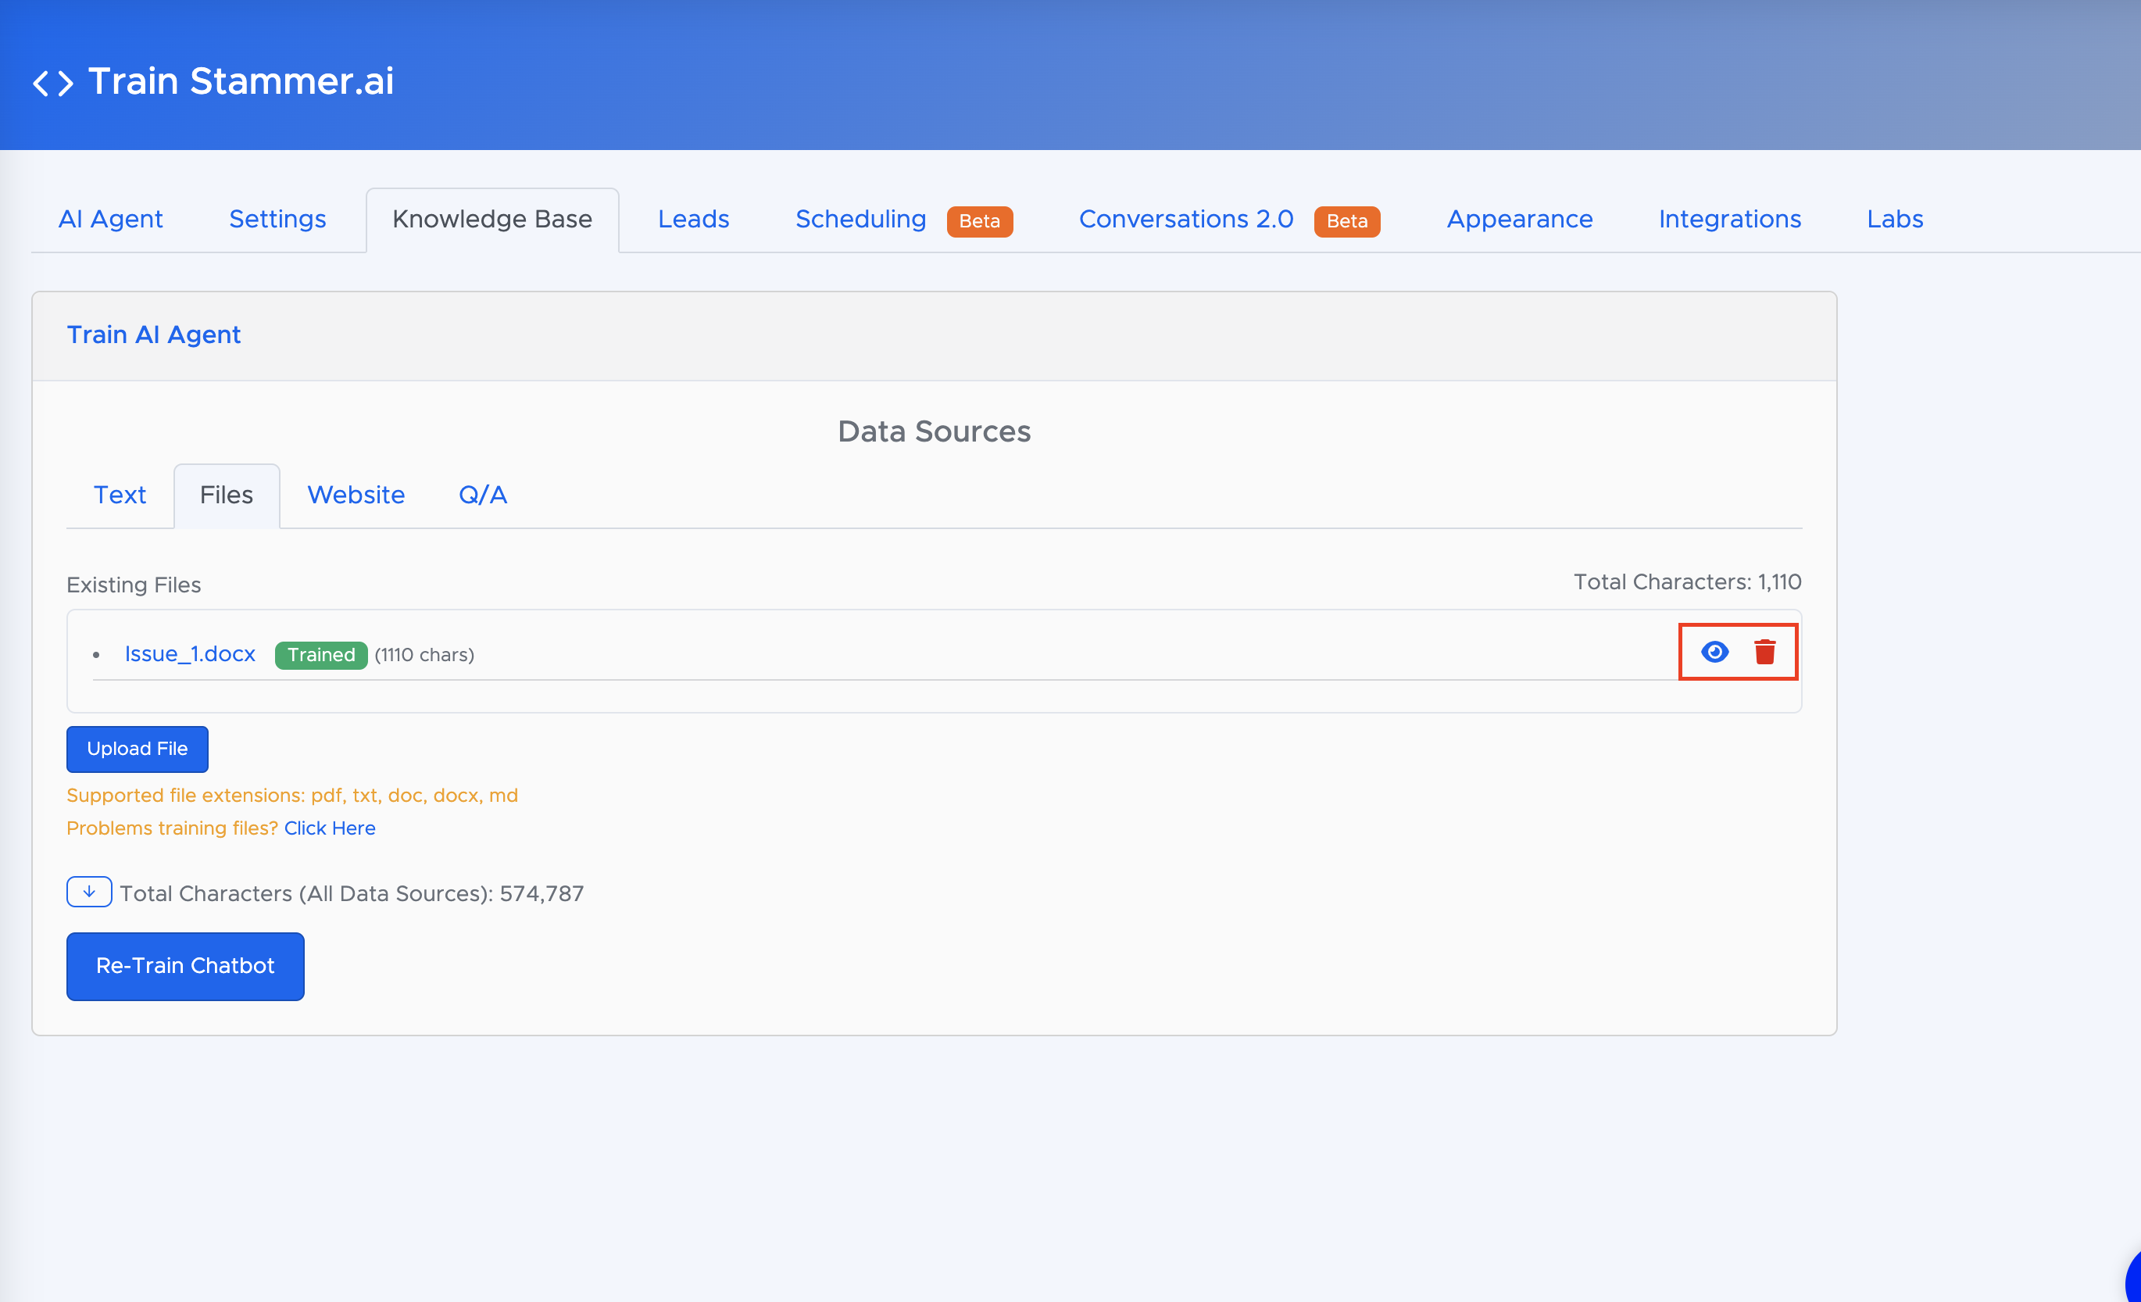Click the Beta badge next to Conversations 2.0
This screenshot has width=2141, height=1302.
(1347, 220)
